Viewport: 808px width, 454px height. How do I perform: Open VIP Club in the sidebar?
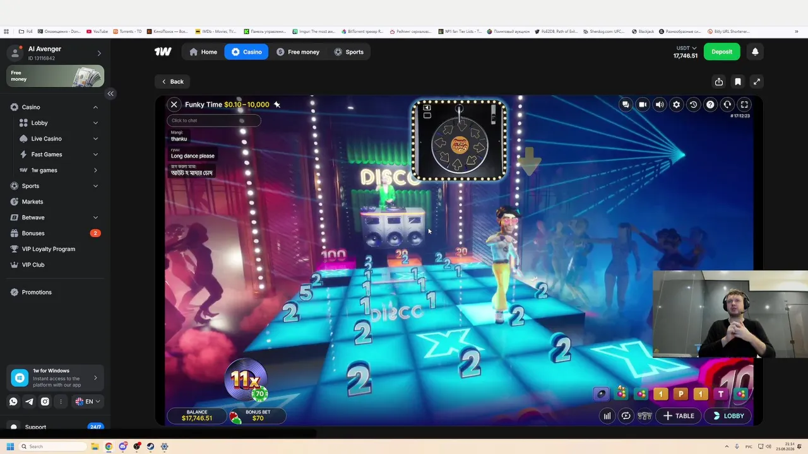click(56, 265)
